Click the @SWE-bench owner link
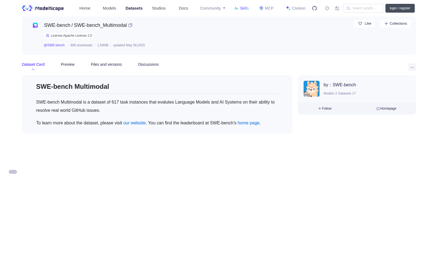Image resolution: width=438 pixels, height=274 pixels. click(54, 45)
